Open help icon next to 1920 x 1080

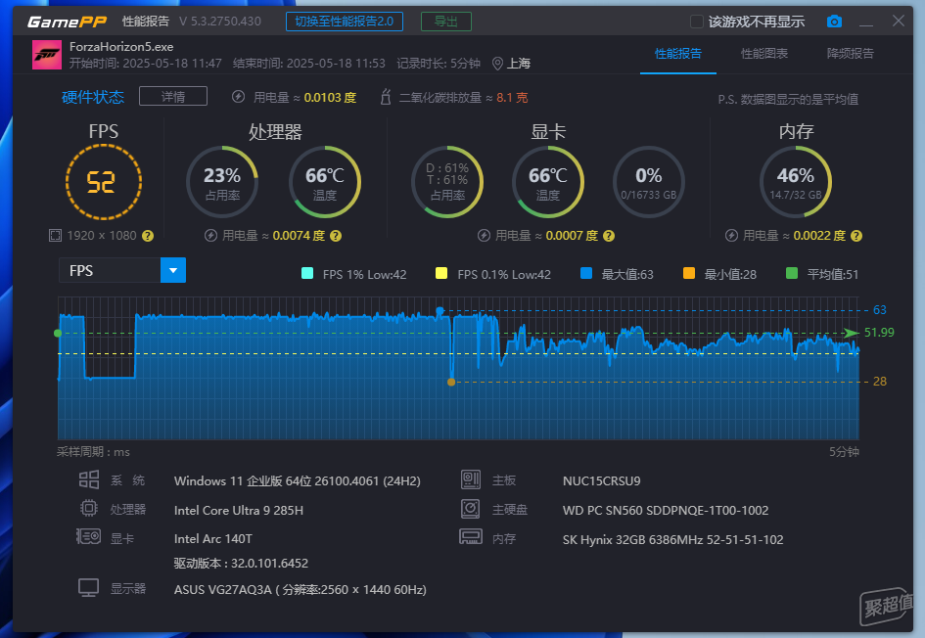[148, 236]
